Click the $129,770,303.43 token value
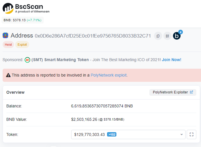The image size is (201, 147). 90,134
